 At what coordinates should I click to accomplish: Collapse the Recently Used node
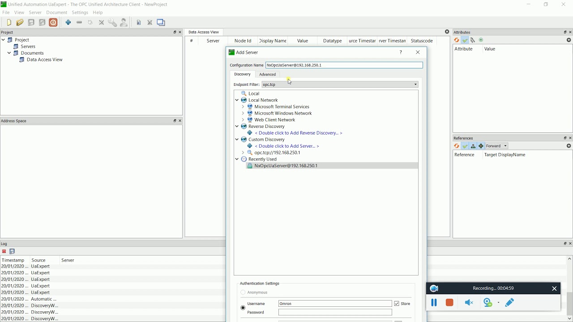coord(237,159)
